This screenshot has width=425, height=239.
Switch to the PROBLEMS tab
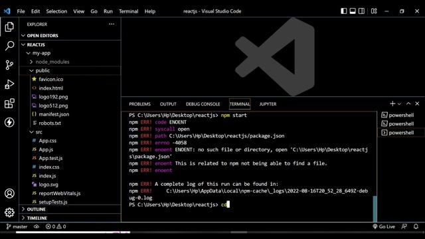139,104
